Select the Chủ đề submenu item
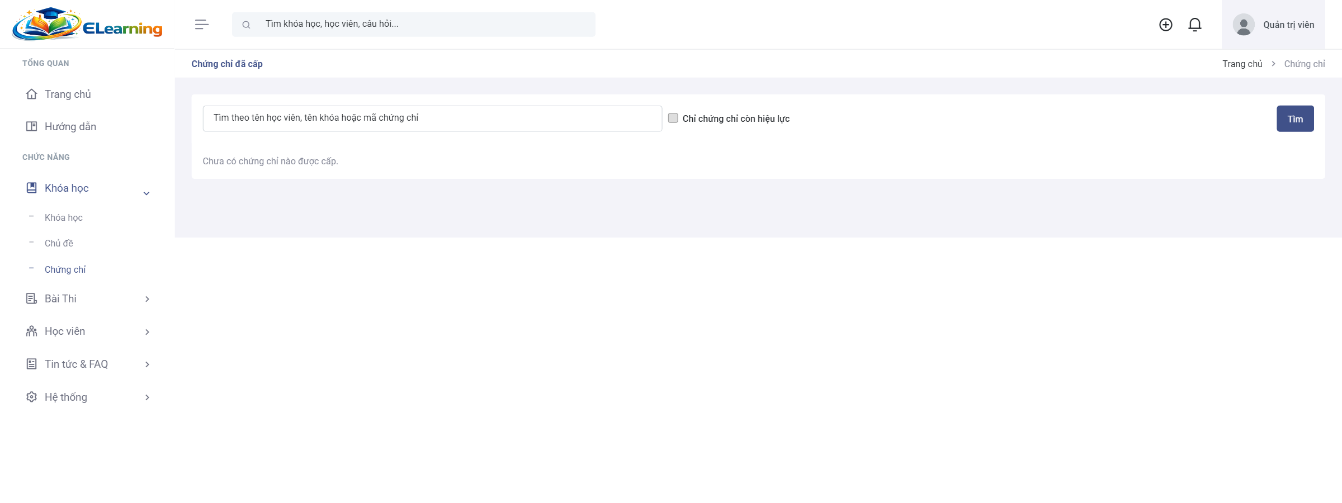 coord(59,243)
